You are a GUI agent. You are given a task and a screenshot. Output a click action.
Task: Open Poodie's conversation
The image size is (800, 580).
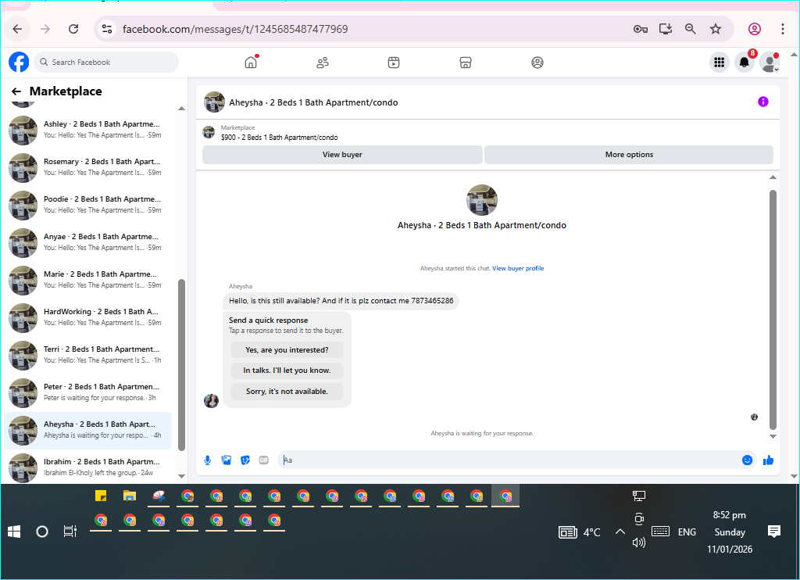click(x=87, y=205)
